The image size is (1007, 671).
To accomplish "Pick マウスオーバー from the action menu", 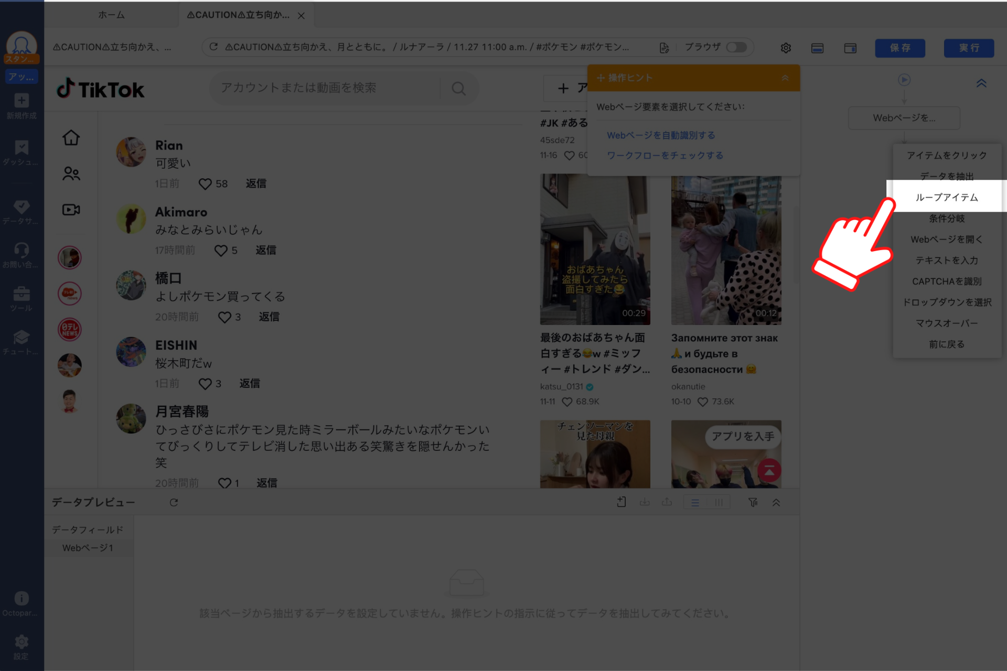I will coord(947,323).
